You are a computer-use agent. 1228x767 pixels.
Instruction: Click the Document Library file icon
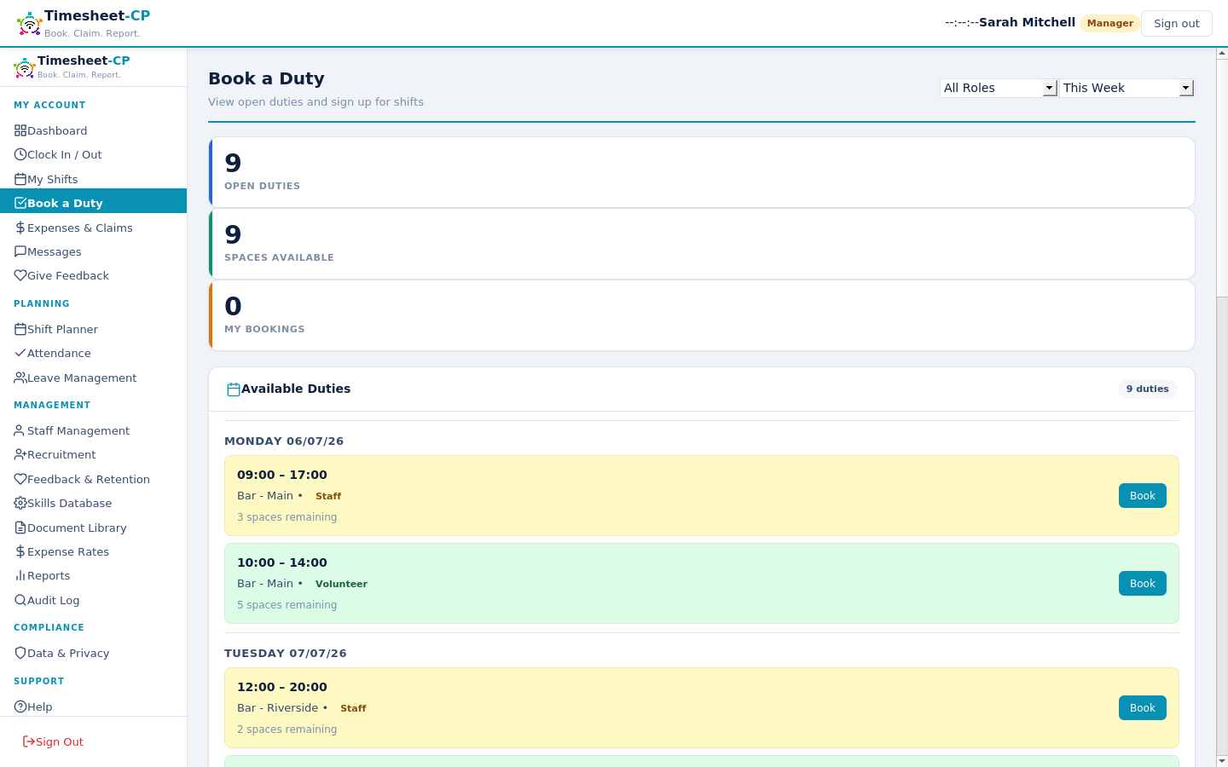click(20, 528)
